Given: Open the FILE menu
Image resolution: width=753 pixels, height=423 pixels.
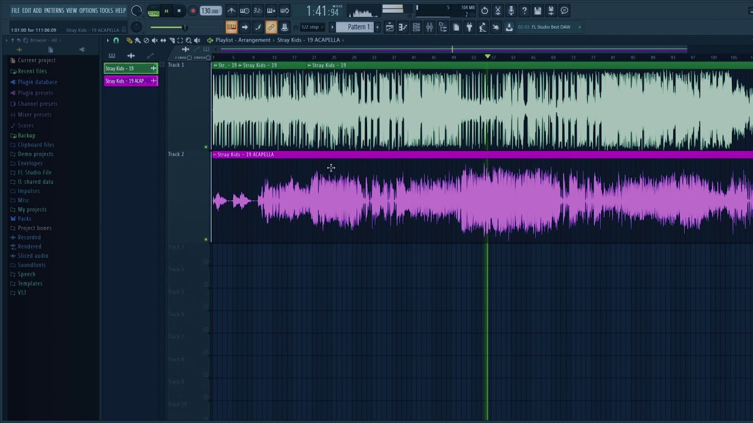Looking at the screenshot, I should [15, 11].
